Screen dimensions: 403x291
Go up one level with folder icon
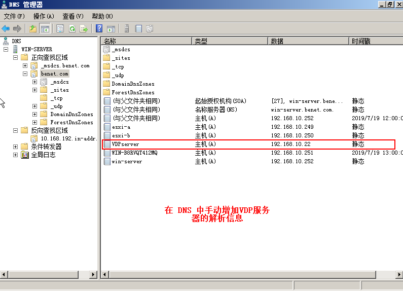click(33, 28)
